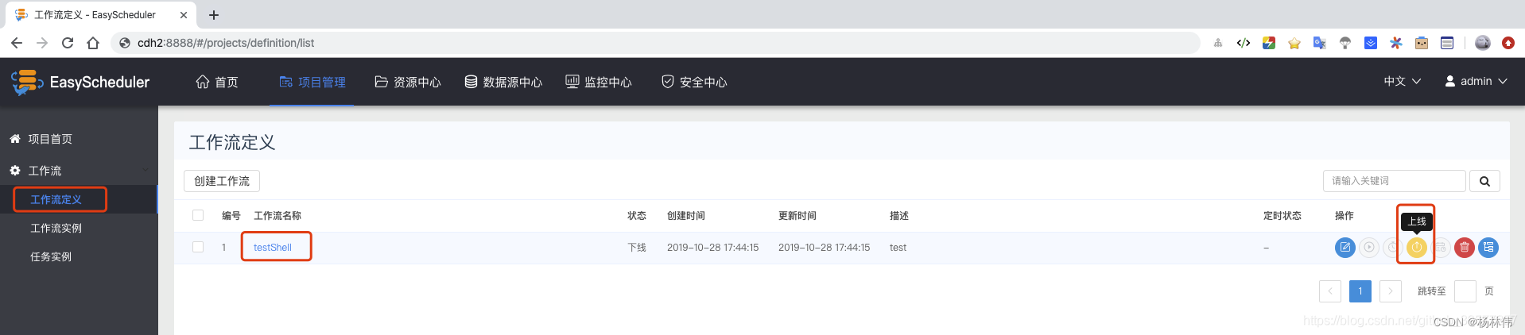Viewport: 1525px width, 335px height.
Task: Check the checkbox for the testShell row
Action: [x=198, y=247]
